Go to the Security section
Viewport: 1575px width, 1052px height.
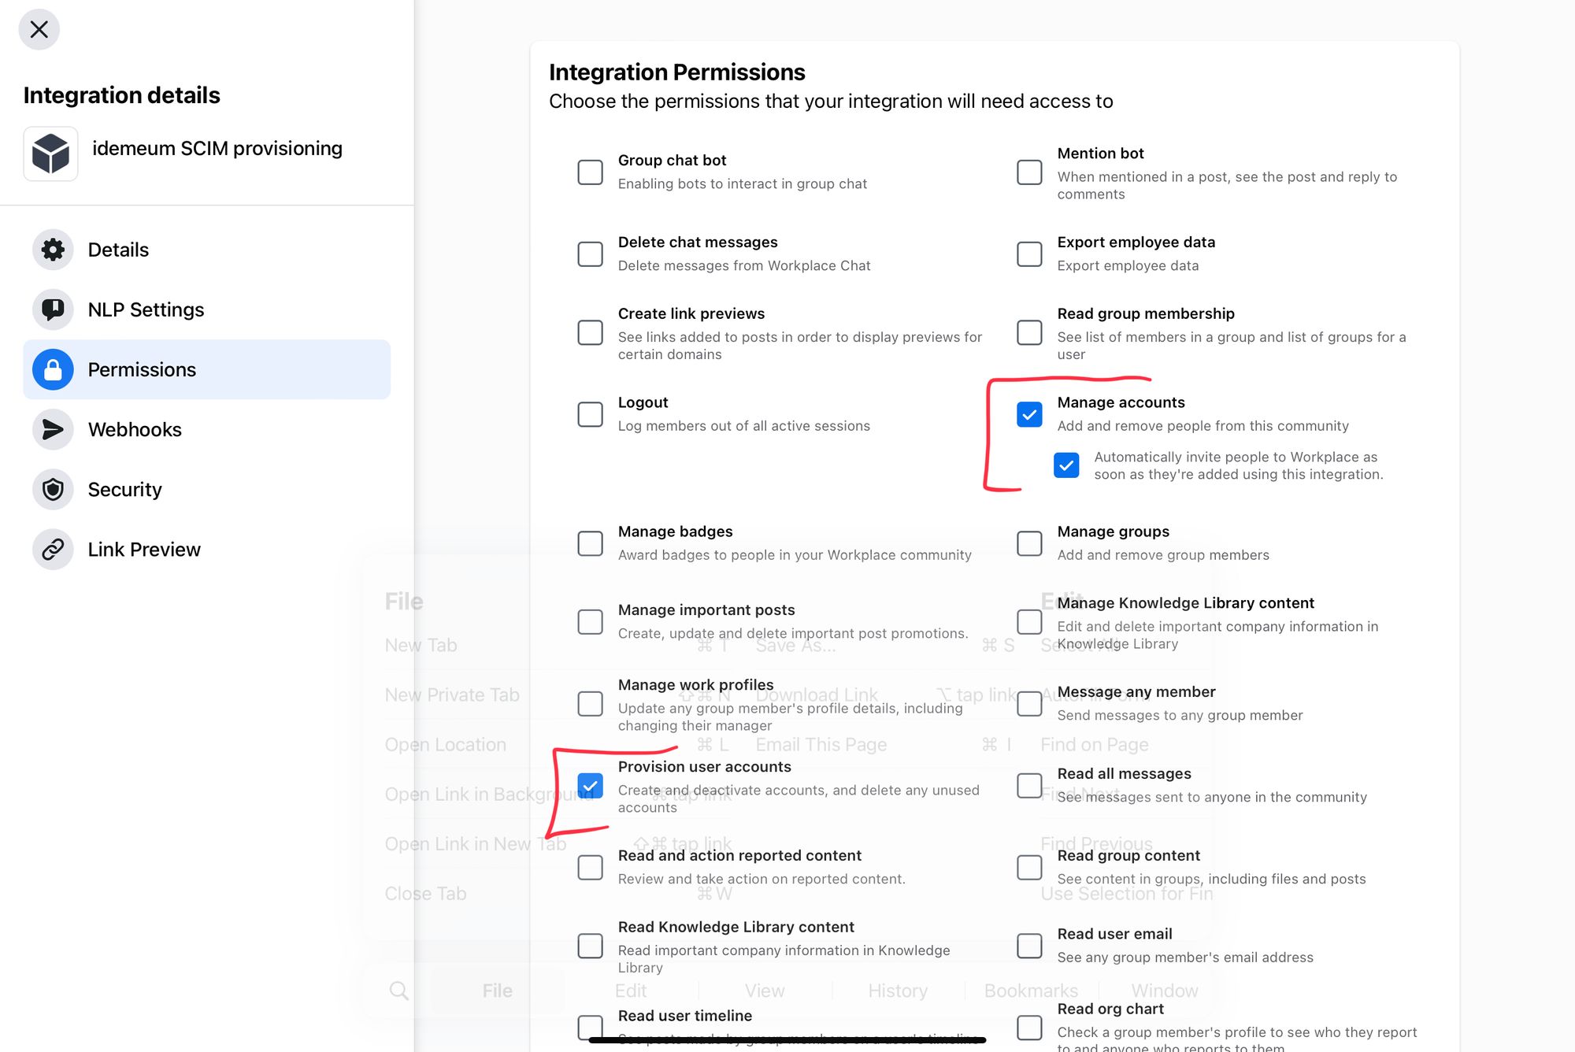206,489
